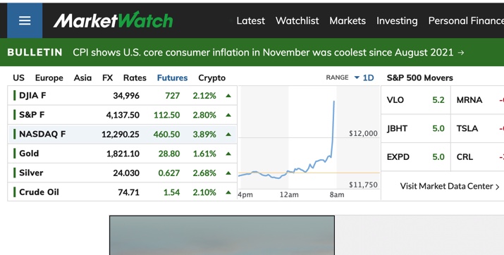Select the Futures tab

tap(172, 77)
